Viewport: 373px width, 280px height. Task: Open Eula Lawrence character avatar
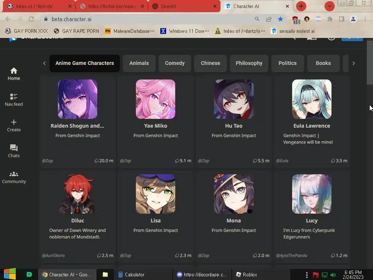pyautogui.click(x=312, y=99)
